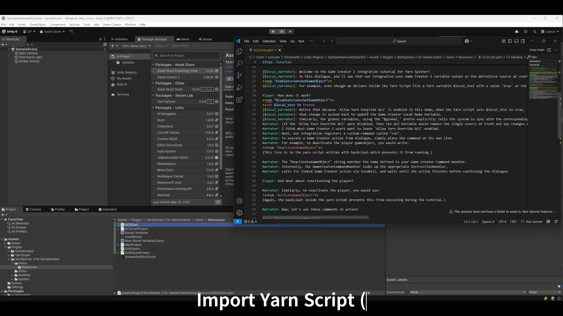Viewport: 563px width, 316px height.
Task: Open Run and Debug icon in VS Code
Action: coord(239,87)
